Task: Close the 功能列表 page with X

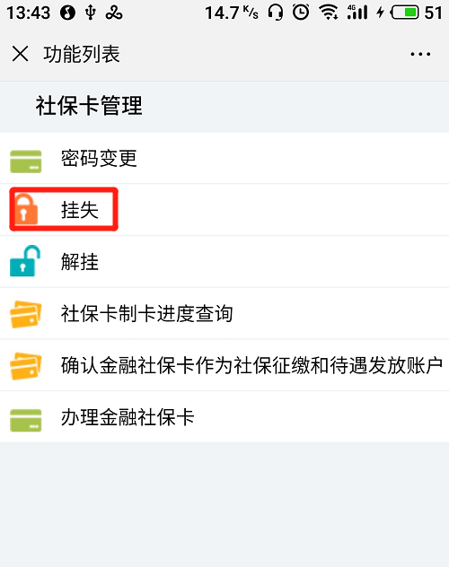Action: click(x=20, y=54)
